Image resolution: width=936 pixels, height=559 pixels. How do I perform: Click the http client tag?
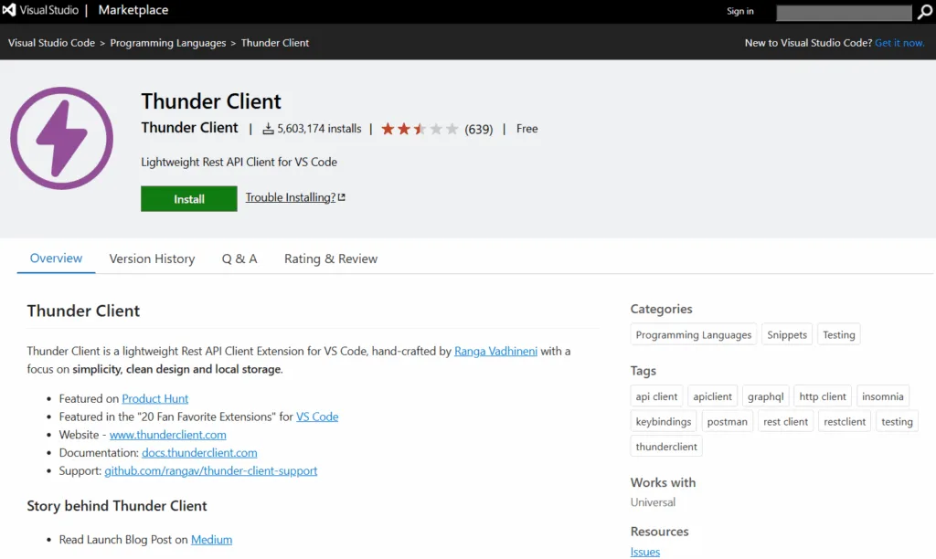tap(822, 396)
